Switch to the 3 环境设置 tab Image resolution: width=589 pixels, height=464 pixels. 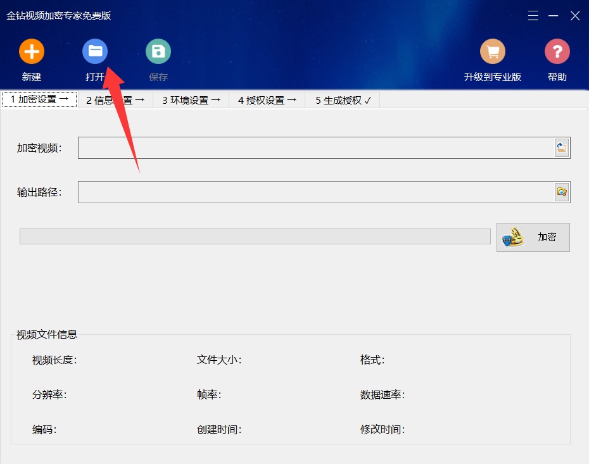pos(191,100)
